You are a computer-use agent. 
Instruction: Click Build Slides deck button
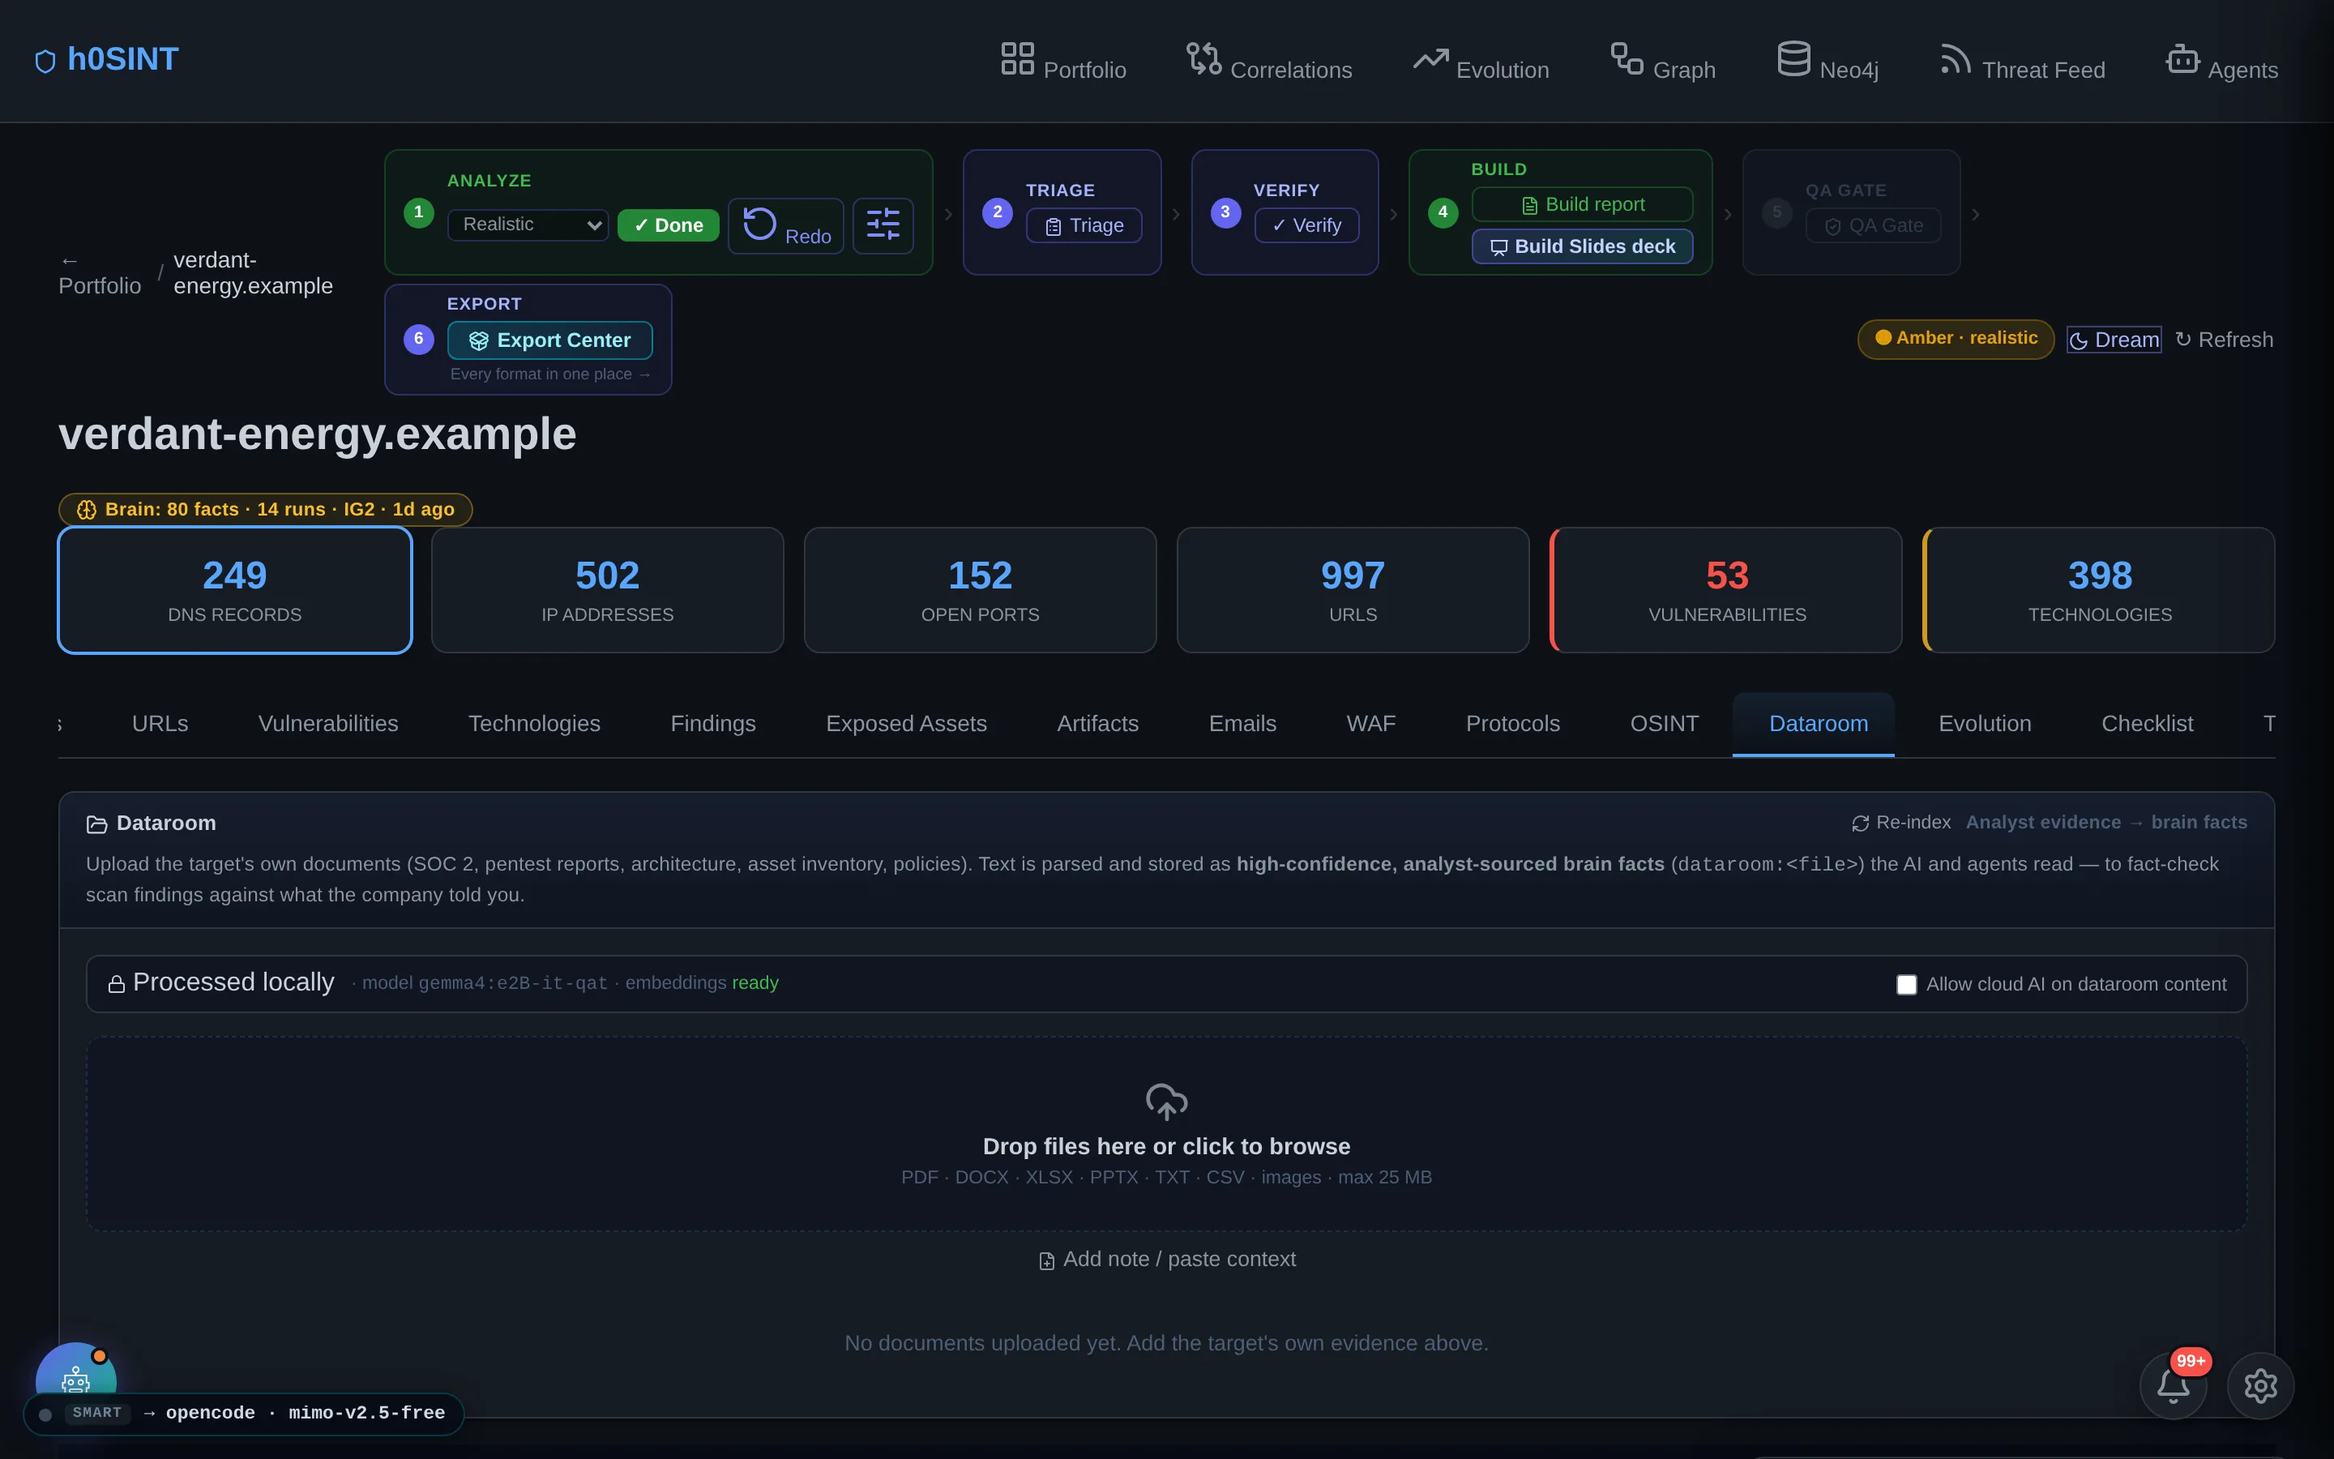(x=1582, y=246)
